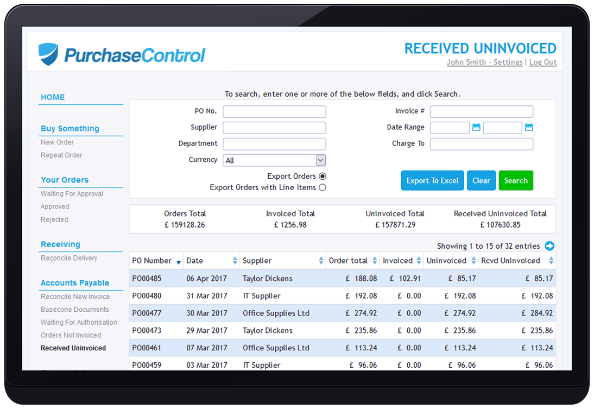
Task: Sort table by Invoiced column arrows
Action: [x=419, y=260]
